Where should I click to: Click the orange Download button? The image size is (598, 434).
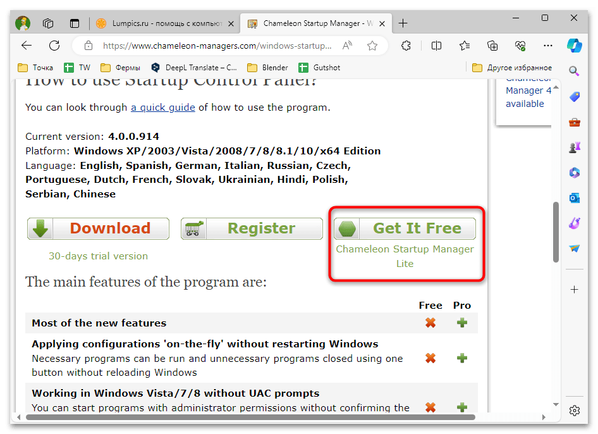[98, 228]
